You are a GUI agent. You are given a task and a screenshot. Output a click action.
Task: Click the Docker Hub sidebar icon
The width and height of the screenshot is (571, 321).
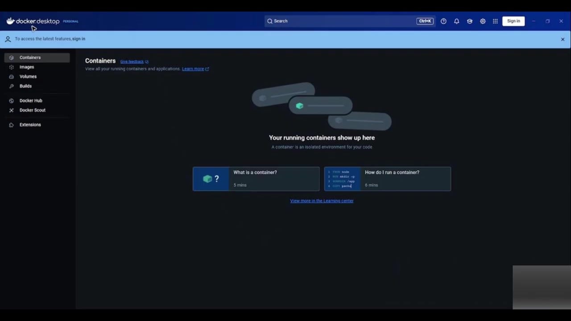tap(12, 101)
